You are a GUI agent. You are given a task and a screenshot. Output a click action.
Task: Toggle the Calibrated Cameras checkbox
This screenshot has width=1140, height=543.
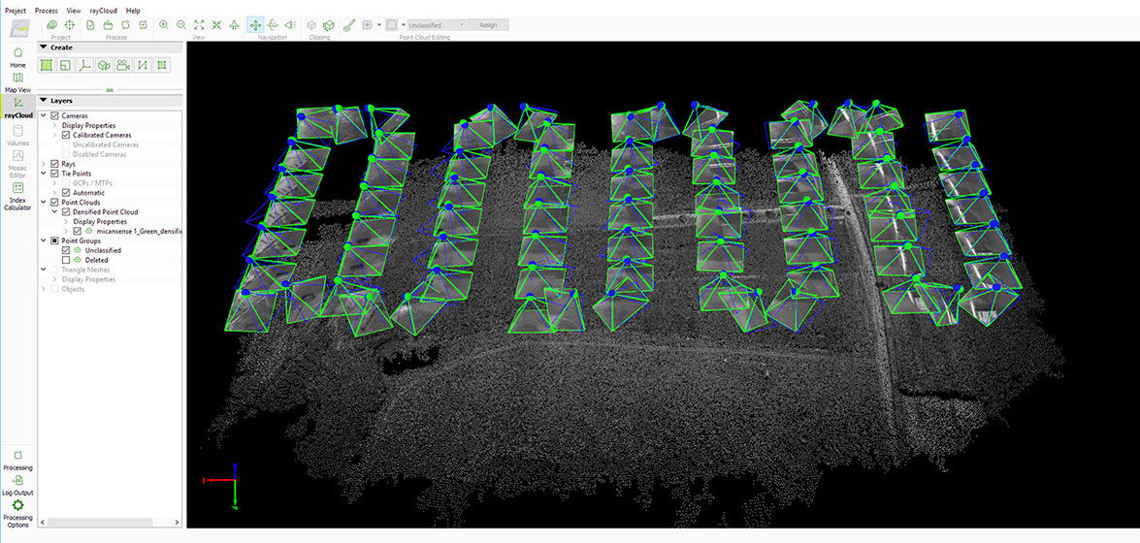coord(66,135)
